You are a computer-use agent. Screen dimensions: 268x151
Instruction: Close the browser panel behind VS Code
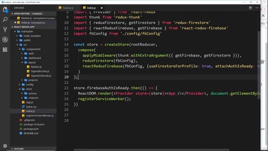tap(263, 16)
